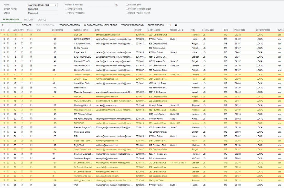Select postal code 39648
This screenshot has width=284, height=188.
pos(238,158)
